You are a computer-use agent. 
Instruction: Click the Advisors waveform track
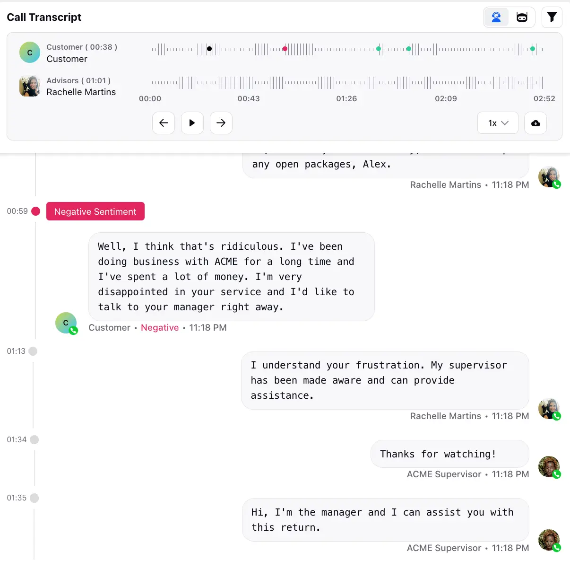[x=347, y=83]
